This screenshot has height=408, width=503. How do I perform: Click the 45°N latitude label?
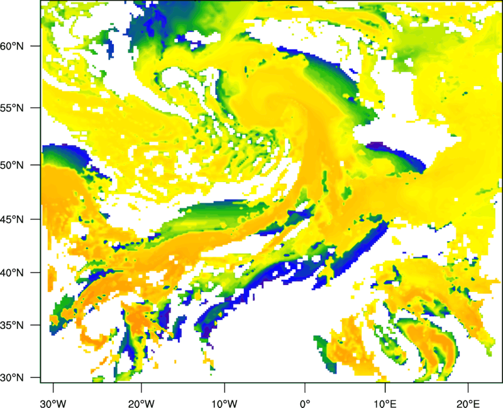coord(12,219)
